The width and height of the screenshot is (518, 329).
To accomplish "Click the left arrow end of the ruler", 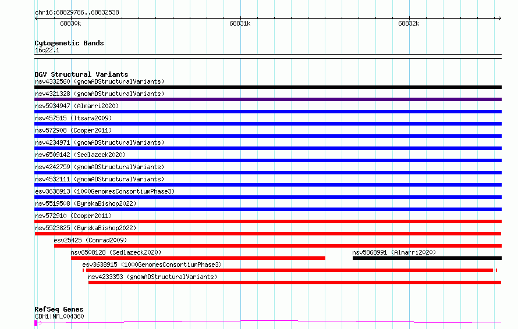I will click(x=36, y=19).
